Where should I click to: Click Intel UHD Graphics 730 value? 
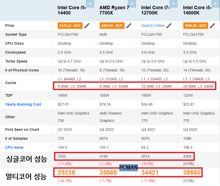pos(73,117)
